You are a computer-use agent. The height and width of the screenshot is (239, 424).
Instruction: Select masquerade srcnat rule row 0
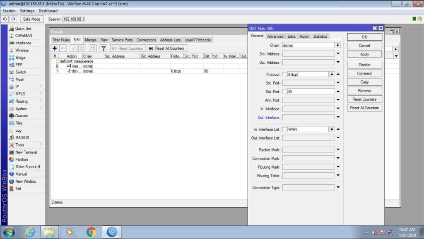149,66
